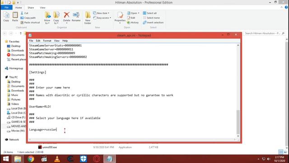Click Select all in ribbon

coord(149,13)
